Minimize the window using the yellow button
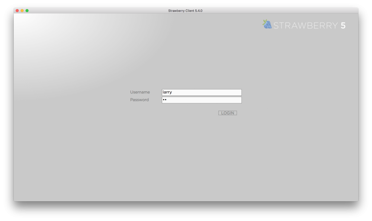372x221 pixels. (22, 10)
